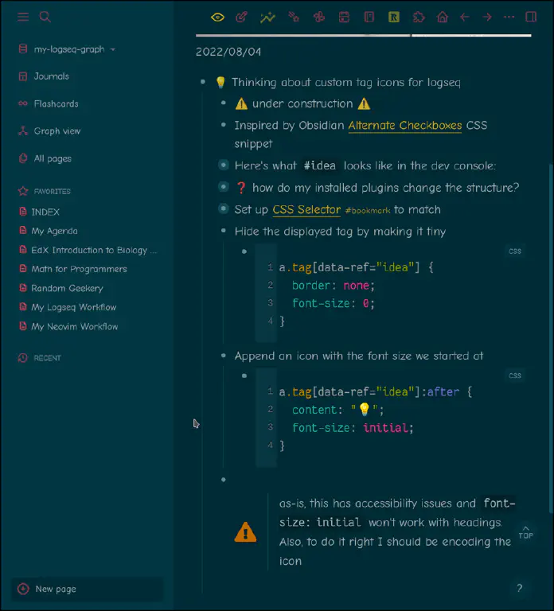Click the eye icon in top toolbar
554x611 pixels.
point(217,17)
